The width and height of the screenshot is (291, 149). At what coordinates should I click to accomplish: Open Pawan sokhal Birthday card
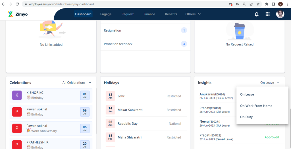(51, 112)
